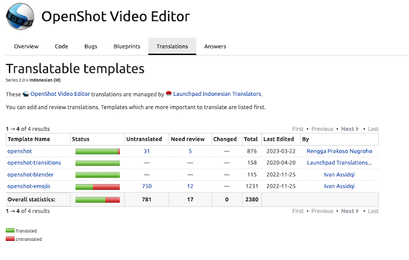Click the openshot-emojis status progress bar
Image resolution: width=409 pixels, height=260 pixels.
[x=98, y=187]
